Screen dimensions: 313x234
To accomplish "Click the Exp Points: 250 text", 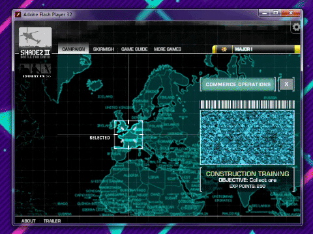I will coord(247,186).
